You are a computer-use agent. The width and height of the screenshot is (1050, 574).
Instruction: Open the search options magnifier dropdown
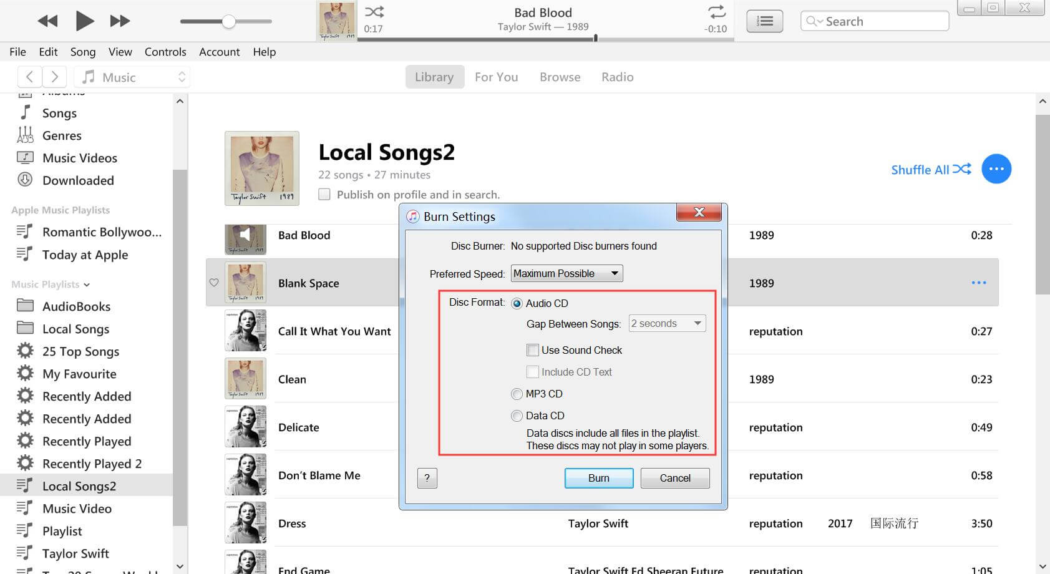coord(814,21)
